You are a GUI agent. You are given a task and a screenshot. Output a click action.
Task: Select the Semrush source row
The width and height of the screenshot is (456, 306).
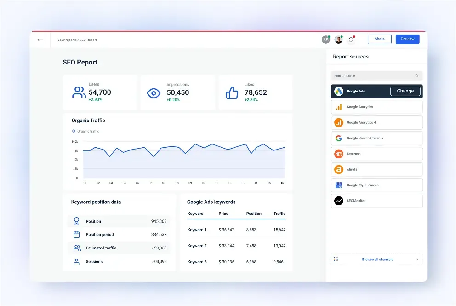[376, 154]
